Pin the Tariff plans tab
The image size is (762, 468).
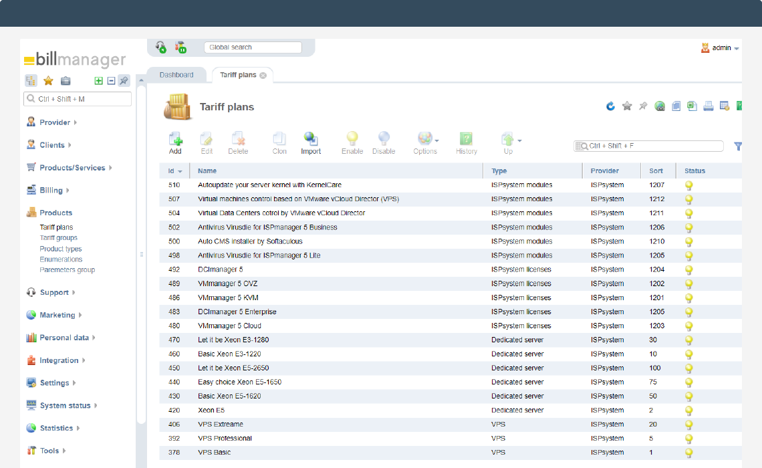tap(643, 106)
